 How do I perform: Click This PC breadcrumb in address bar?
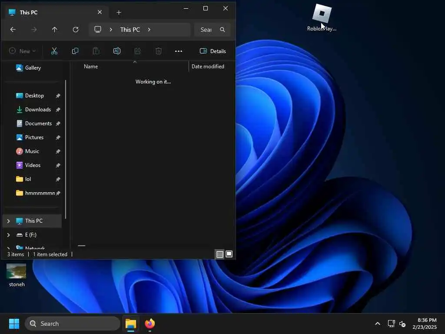pyautogui.click(x=130, y=30)
